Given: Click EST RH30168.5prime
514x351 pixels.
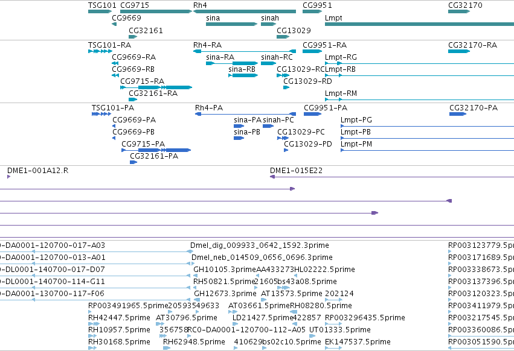Looking at the screenshot, I should click(119, 342).
